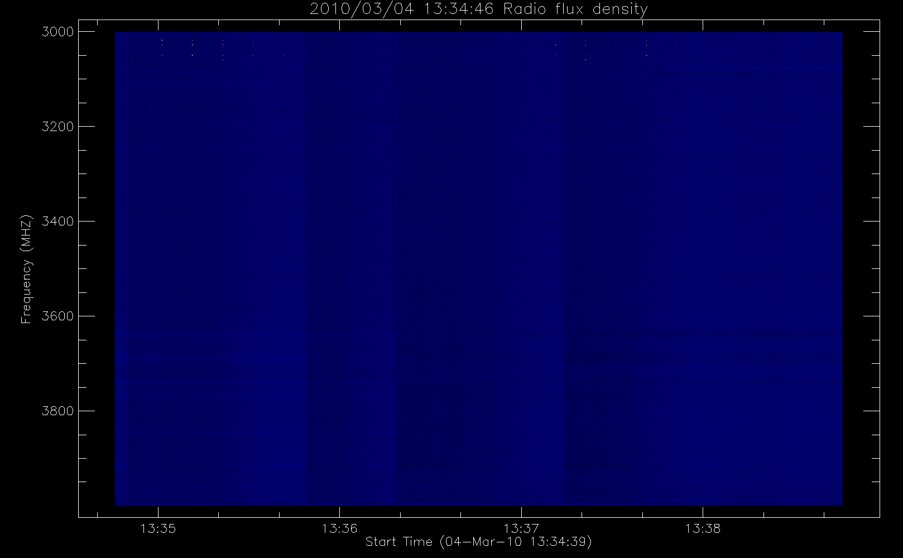
Task: Click the 3000 frequency tick label
Action: pyautogui.click(x=57, y=32)
